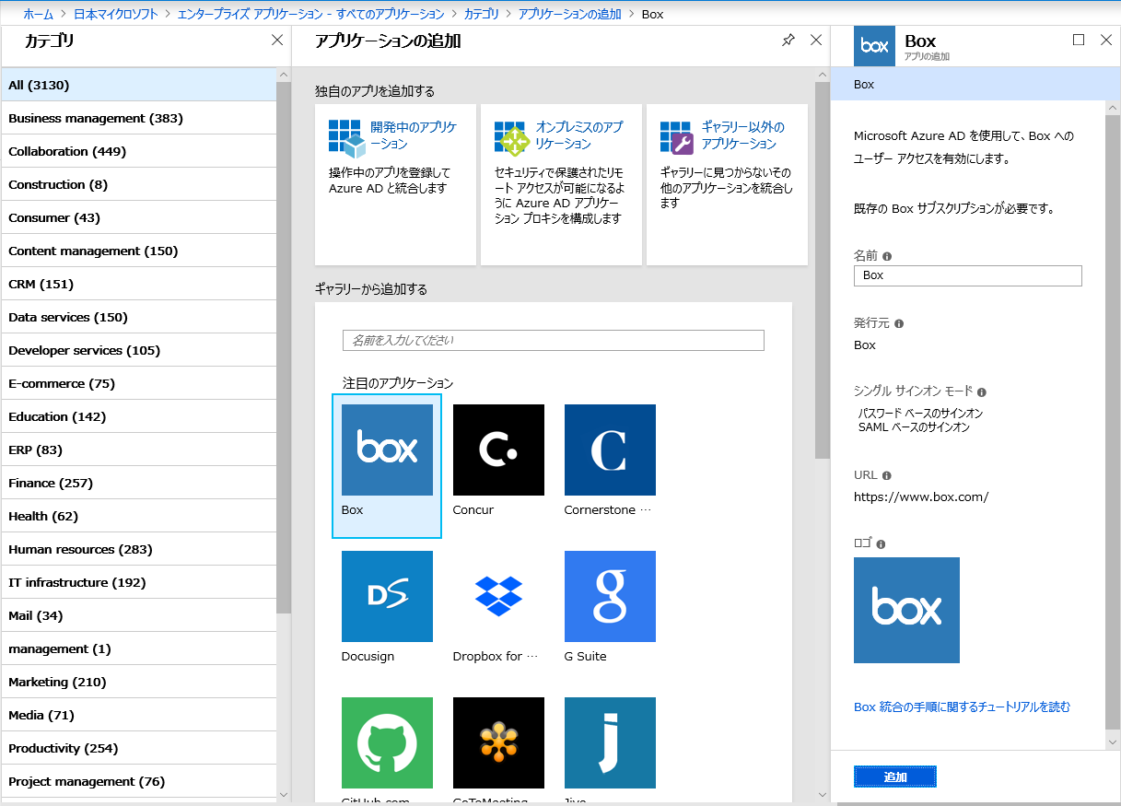Select category Education (142)
Screen dimensions: 1121x806
point(139,416)
